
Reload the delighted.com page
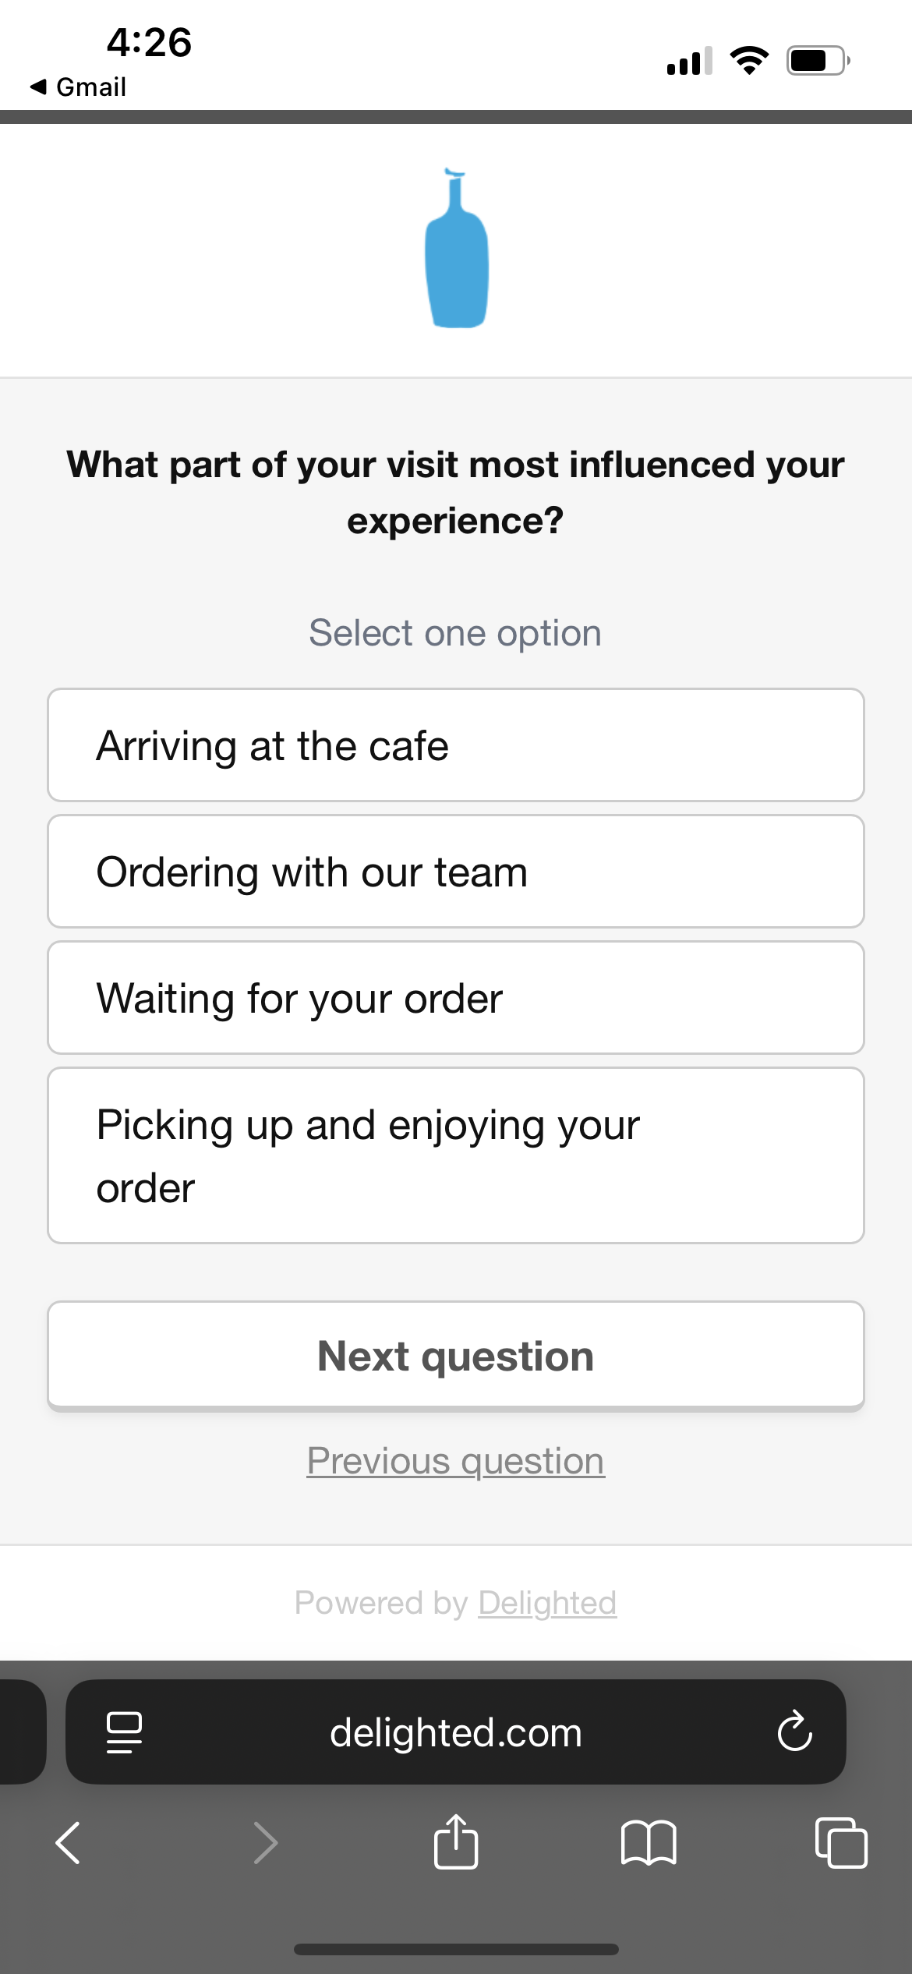(x=794, y=1732)
